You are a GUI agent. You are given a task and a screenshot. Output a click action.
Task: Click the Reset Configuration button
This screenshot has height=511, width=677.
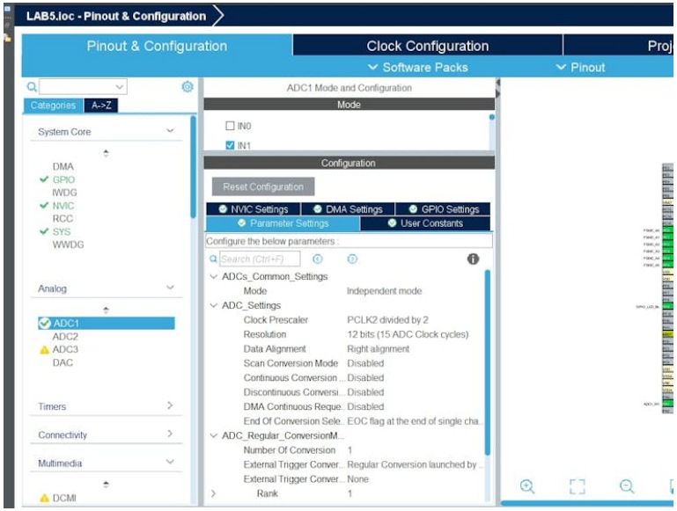tap(262, 186)
